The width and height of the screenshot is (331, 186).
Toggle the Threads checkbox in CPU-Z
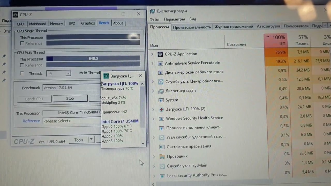coord(22,74)
